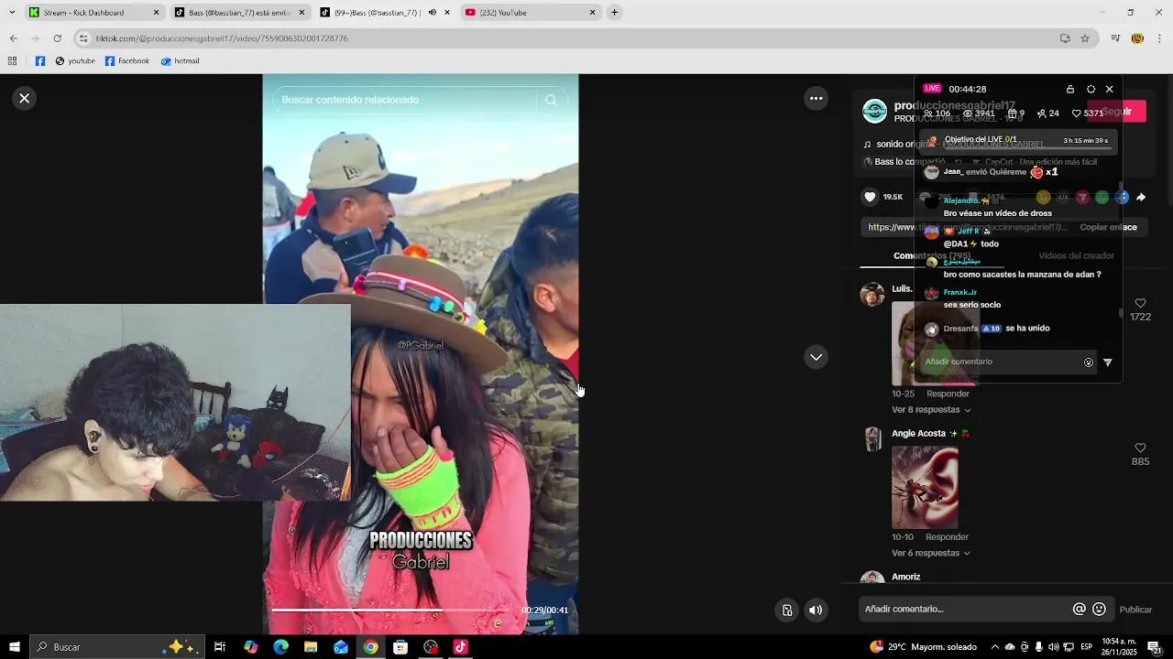
Task: Reload the page in Chrome
Action: point(57,38)
